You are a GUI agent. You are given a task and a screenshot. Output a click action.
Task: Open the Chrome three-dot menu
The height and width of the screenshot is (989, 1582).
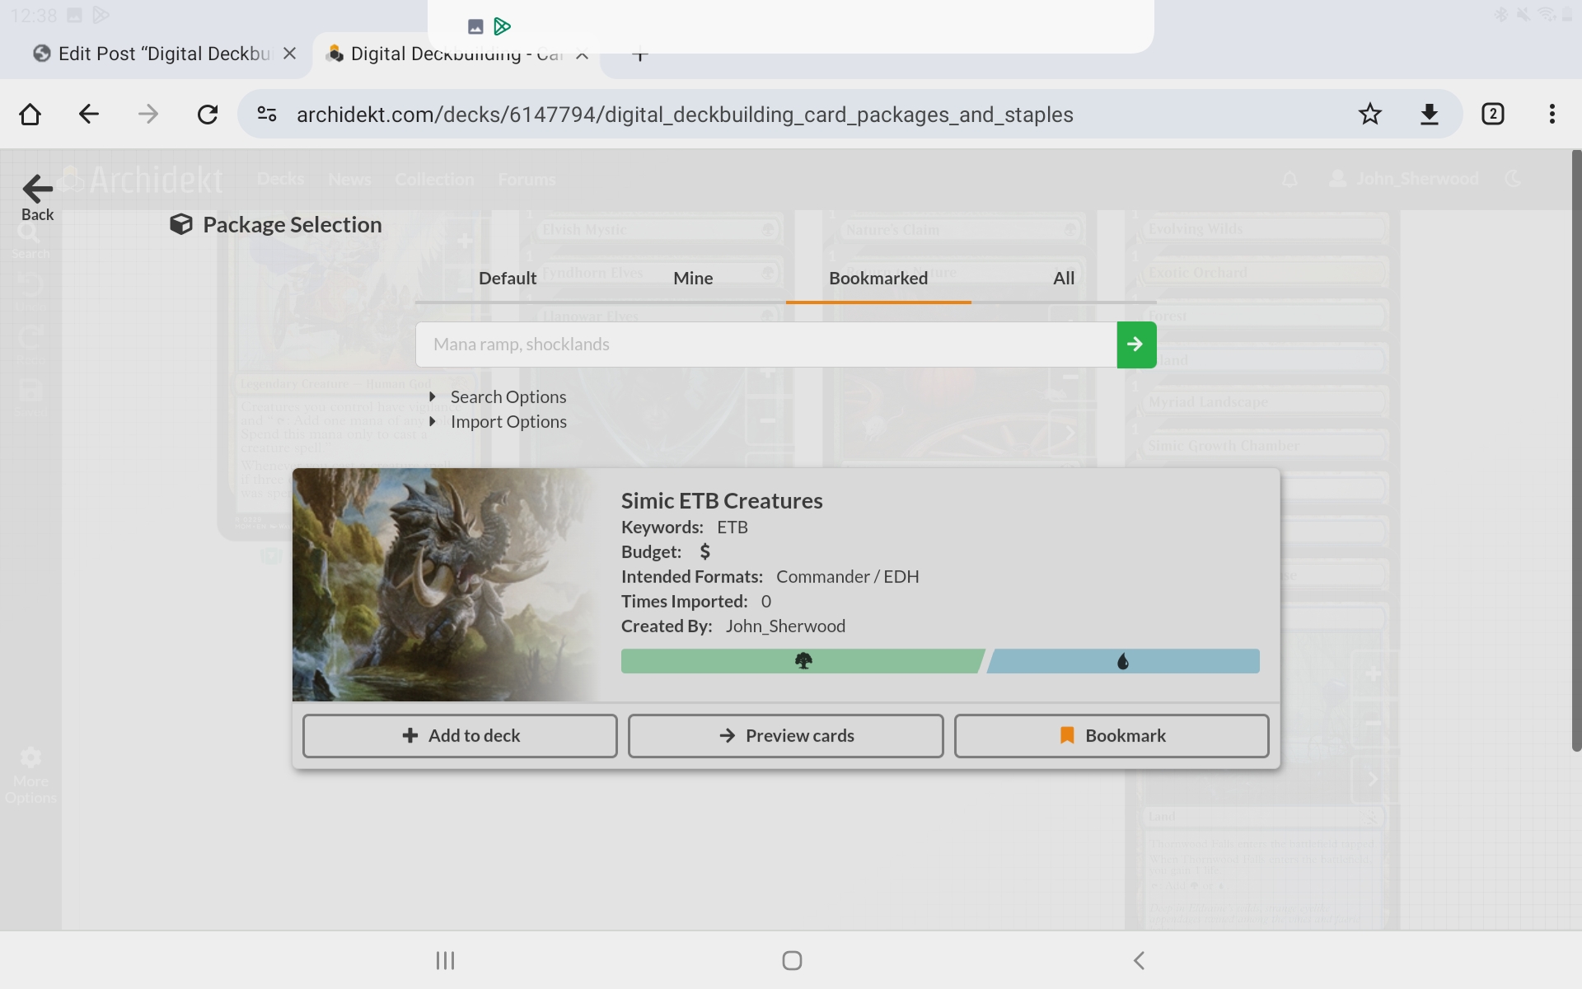point(1552,114)
